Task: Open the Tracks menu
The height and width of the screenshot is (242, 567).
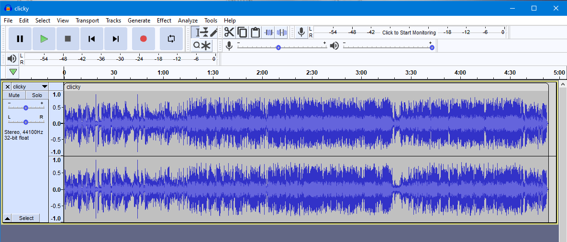Action: pos(113,21)
